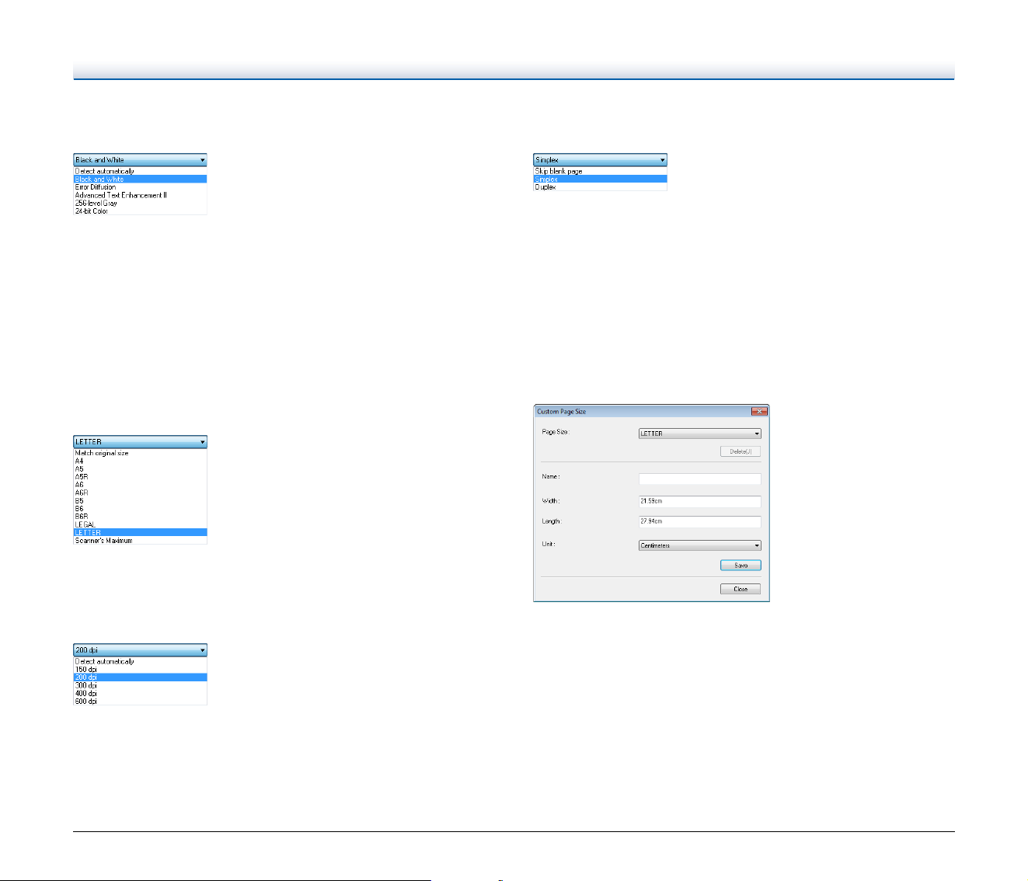Pick 24-bit Color mode

(140, 211)
